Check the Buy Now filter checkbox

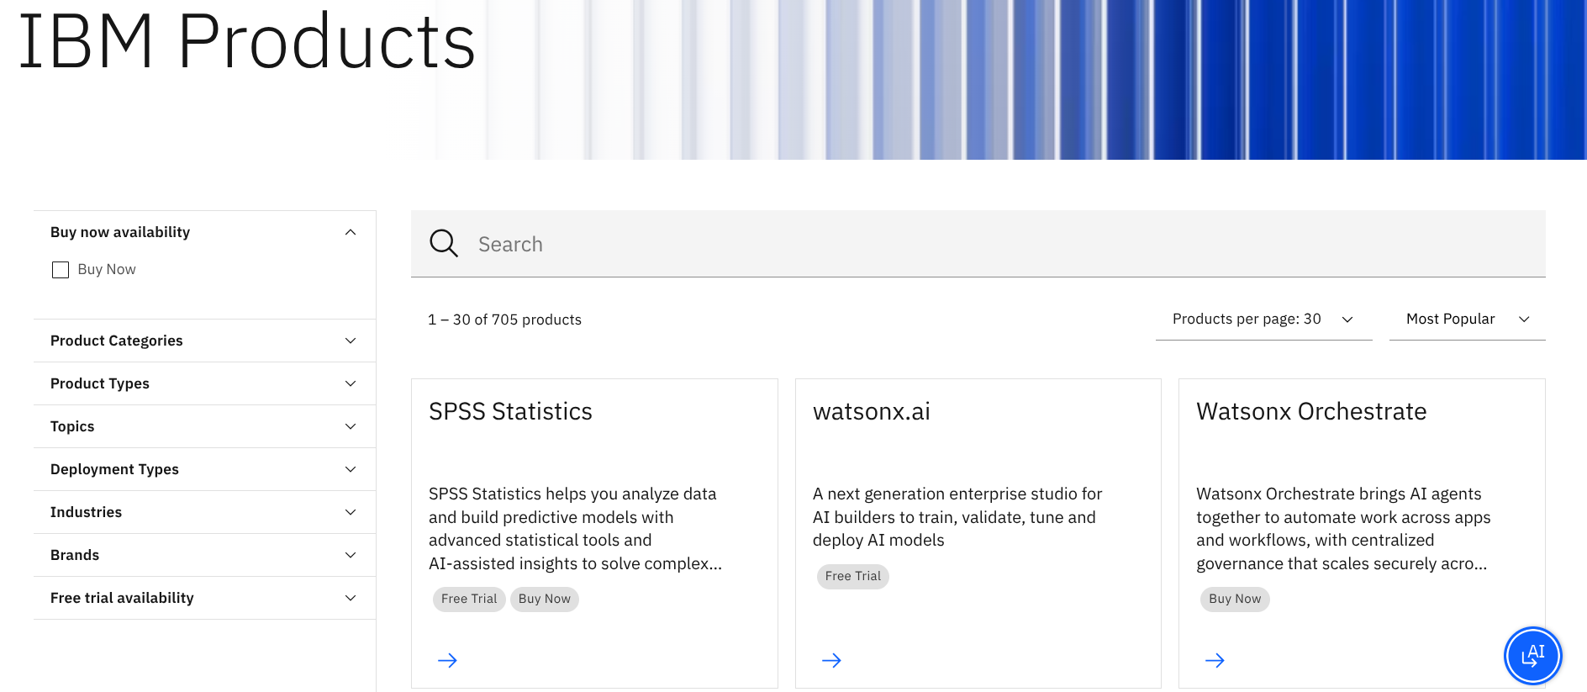click(61, 270)
